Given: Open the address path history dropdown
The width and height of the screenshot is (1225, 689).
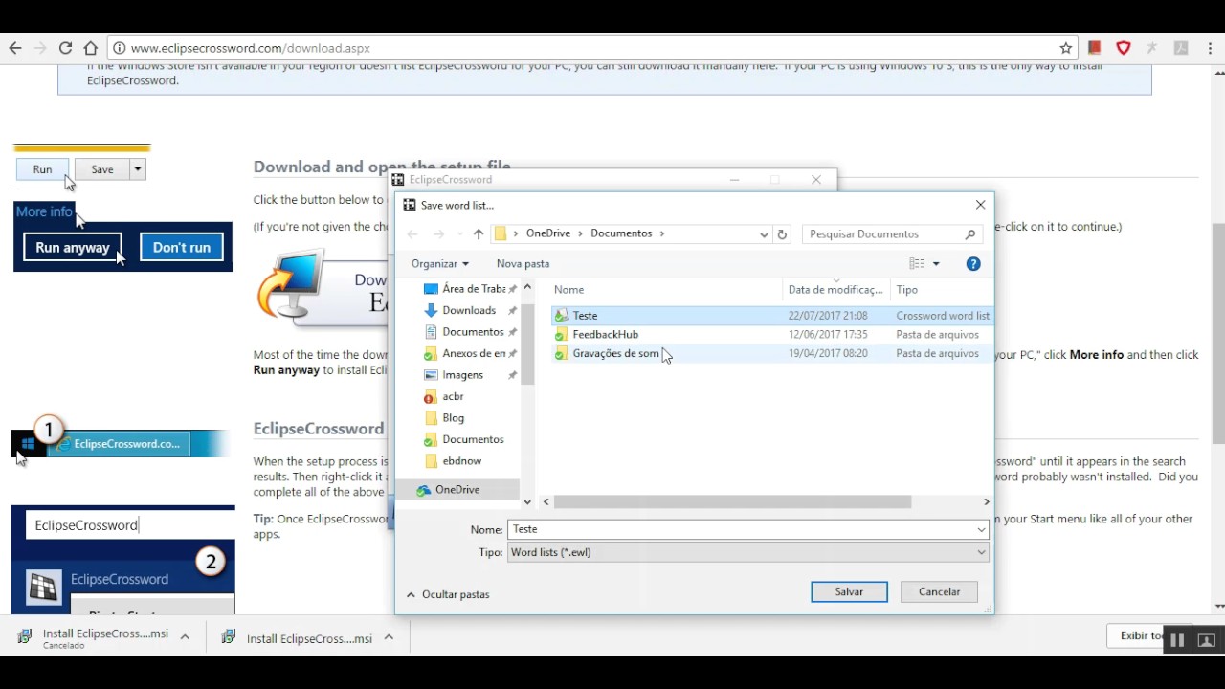Looking at the screenshot, I should tap(764, 234).
